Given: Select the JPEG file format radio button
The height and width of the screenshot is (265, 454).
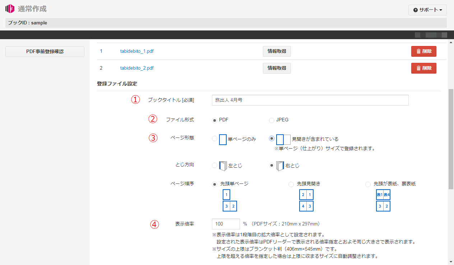Looking at the screenshot, I should click(x=272, y=120).
